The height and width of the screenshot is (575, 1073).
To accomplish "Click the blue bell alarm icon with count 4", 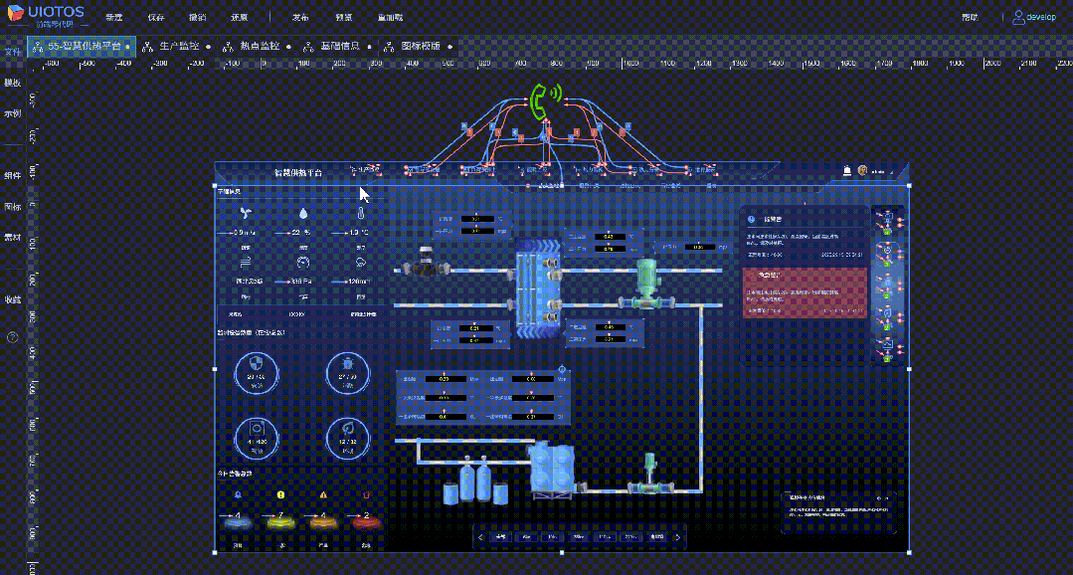I will 238,494.
